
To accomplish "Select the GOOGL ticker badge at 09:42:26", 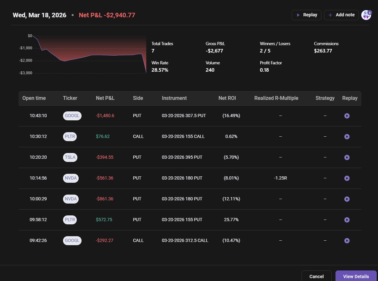I will 72,240.
